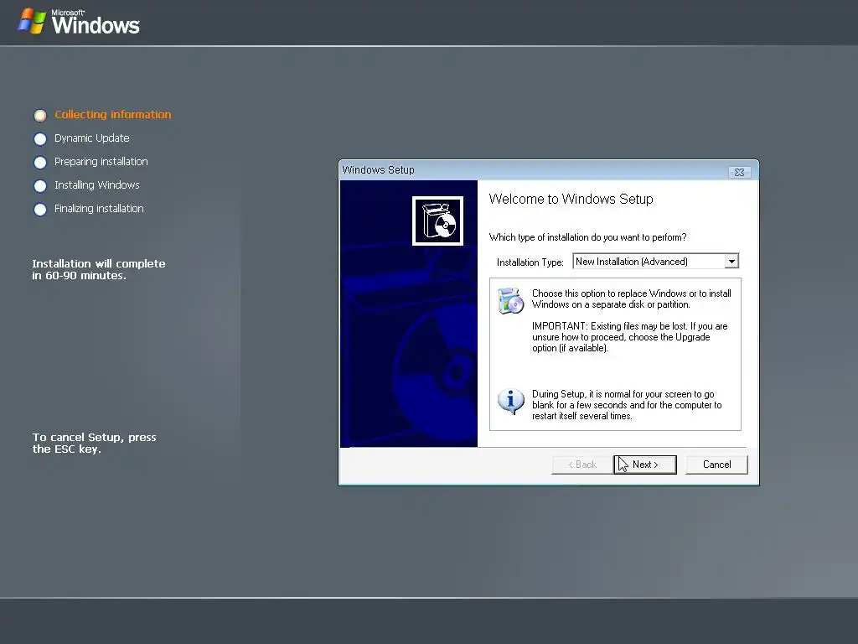Click the 'Installing Windows' text
858x644 pixels.
point(97,185)
